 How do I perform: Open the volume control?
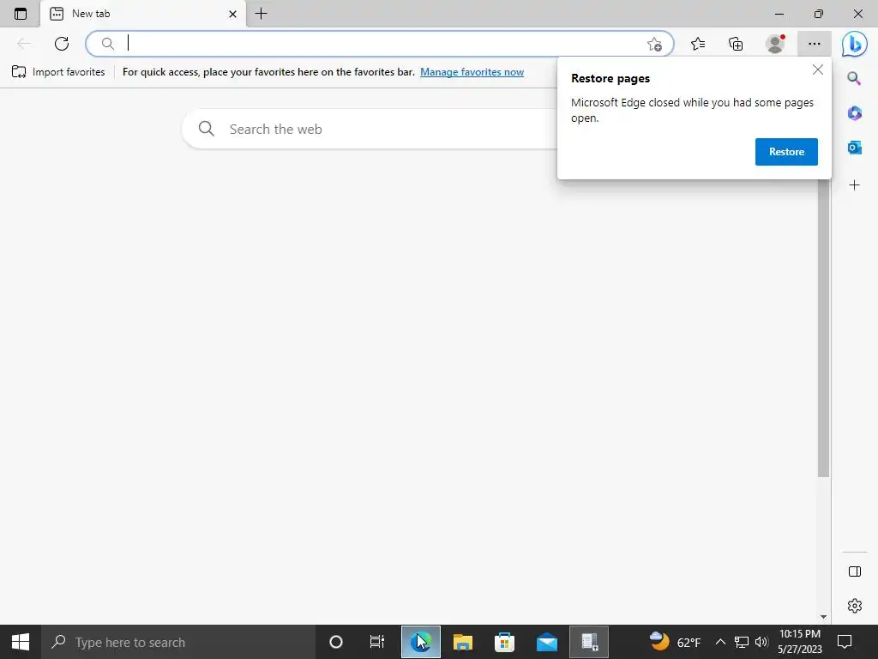[x=761, y=642]
